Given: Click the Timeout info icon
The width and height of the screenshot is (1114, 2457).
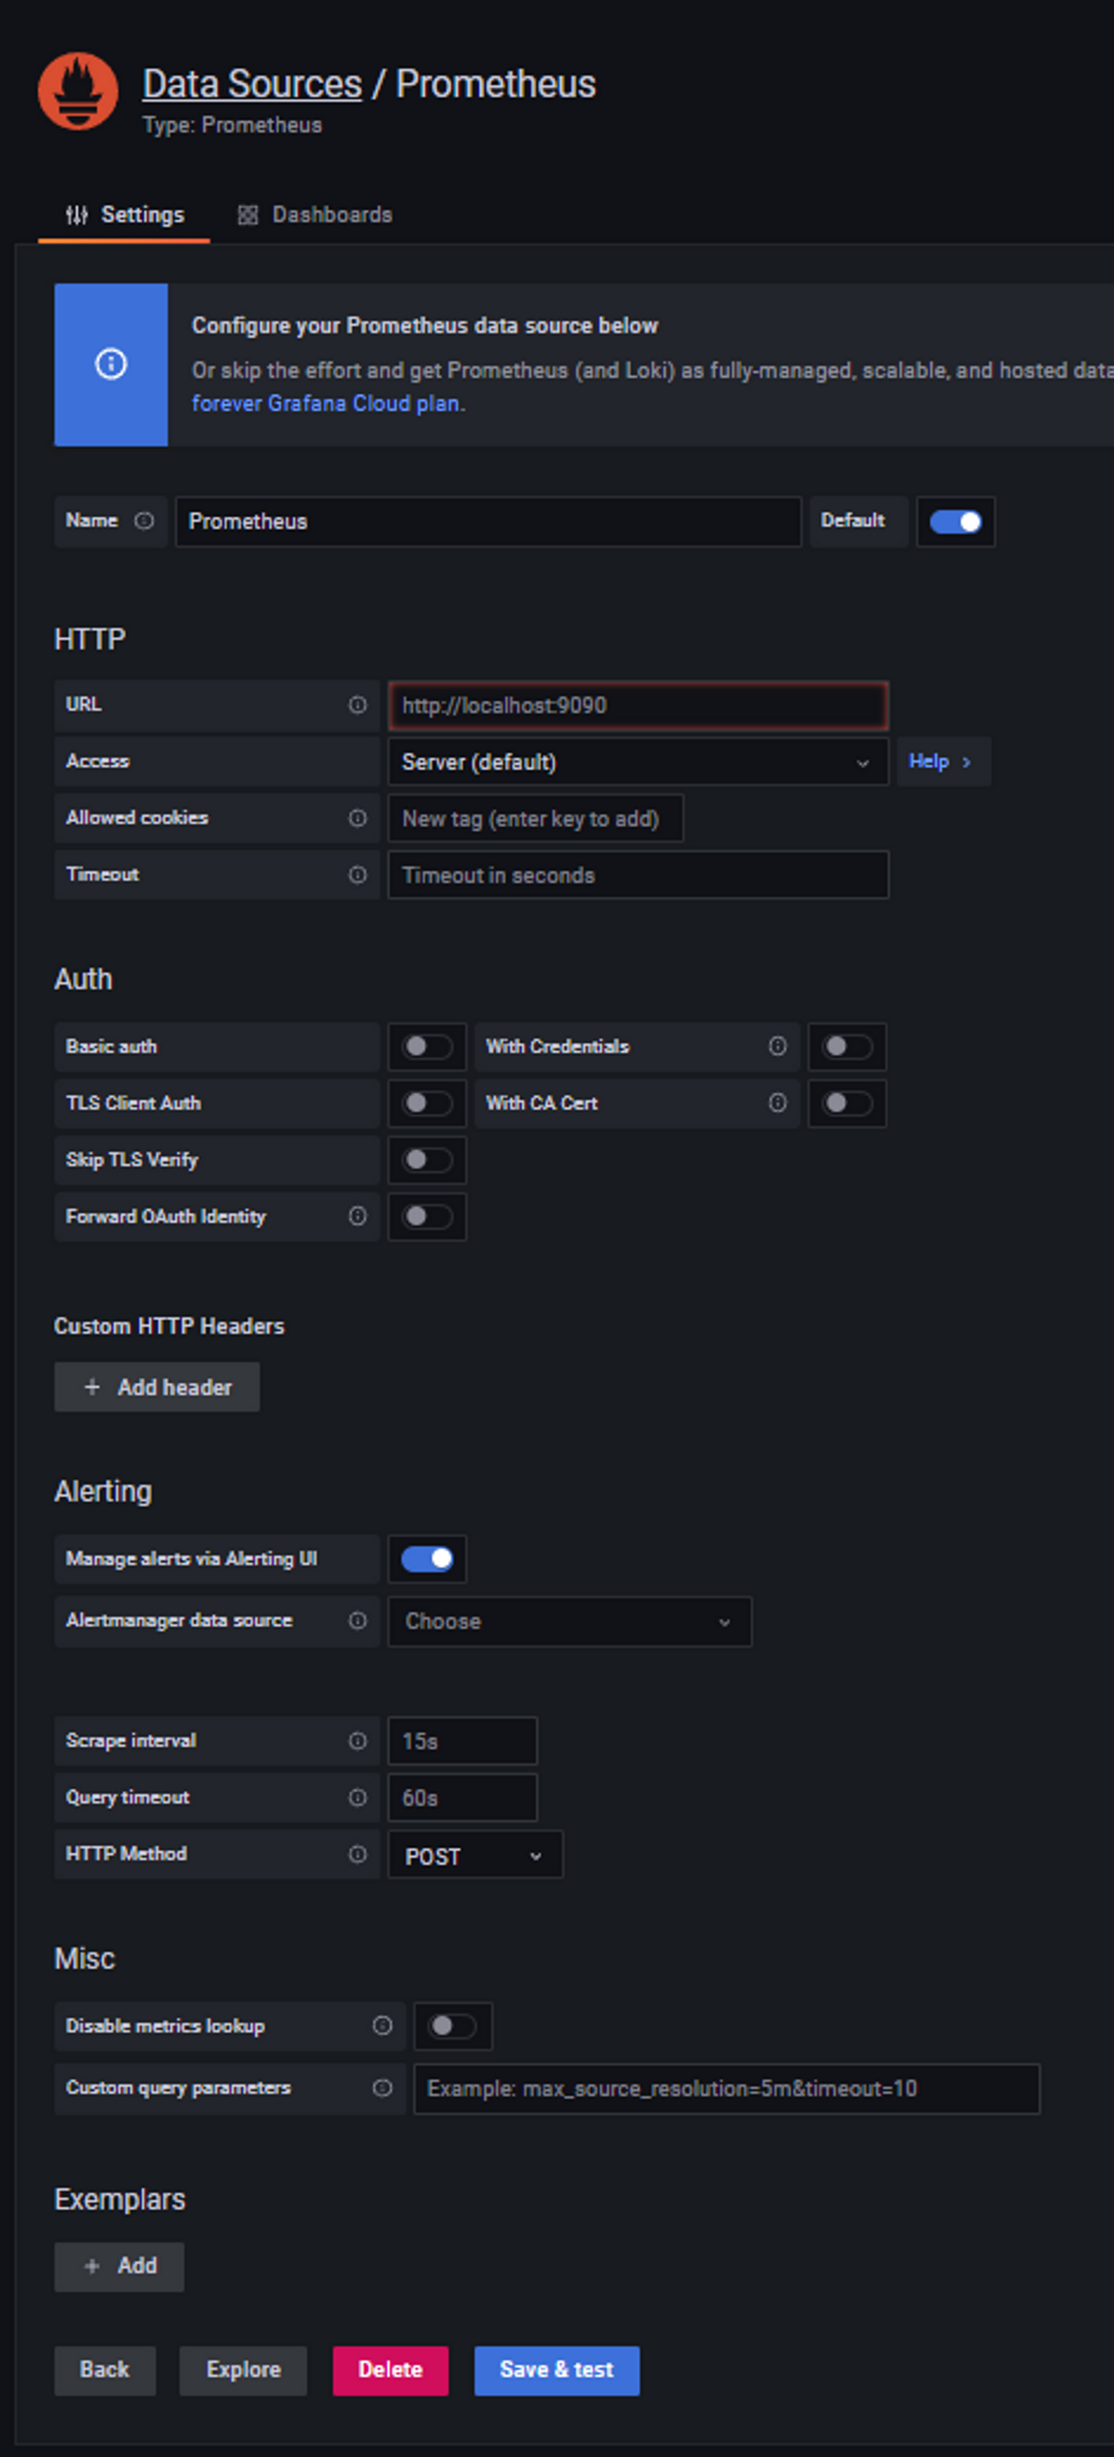Looking at the screenshot, I should pos(358,875).
